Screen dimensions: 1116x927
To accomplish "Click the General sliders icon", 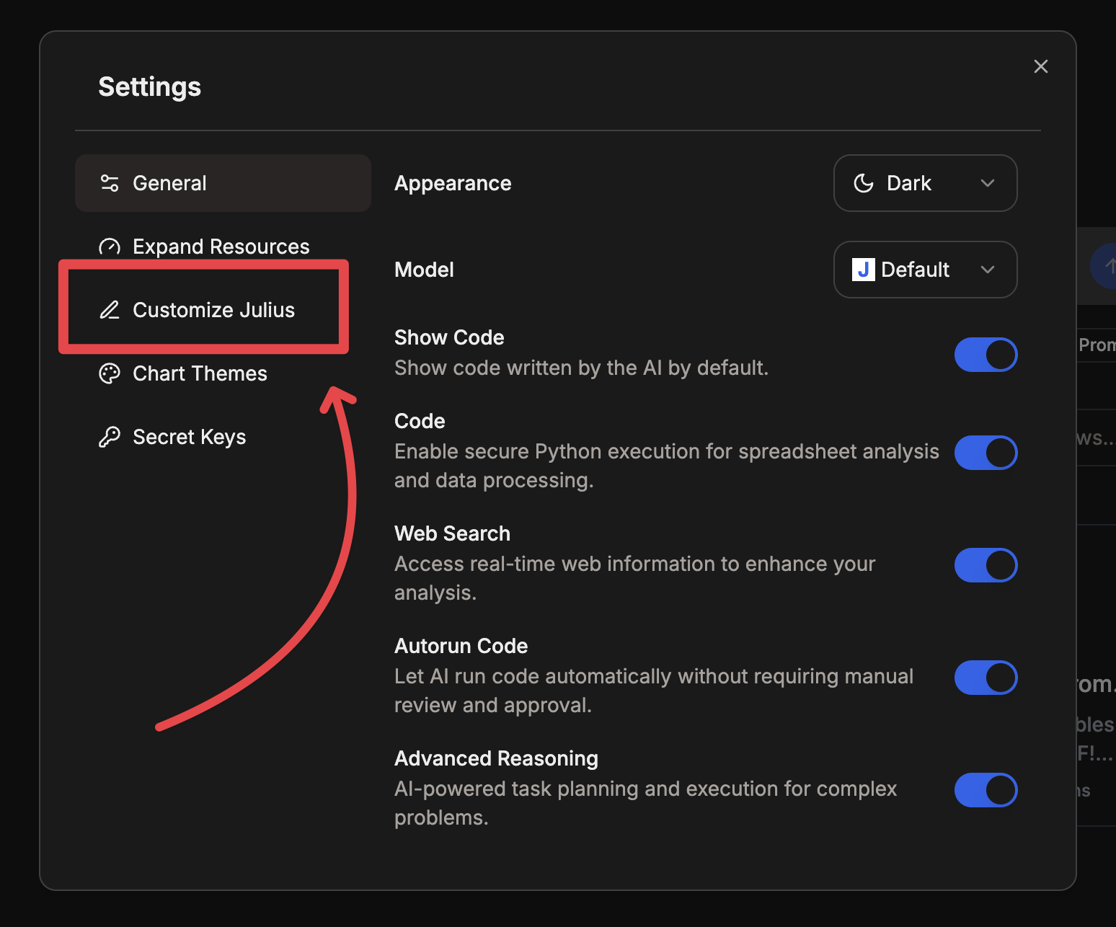I will (110, 183).
